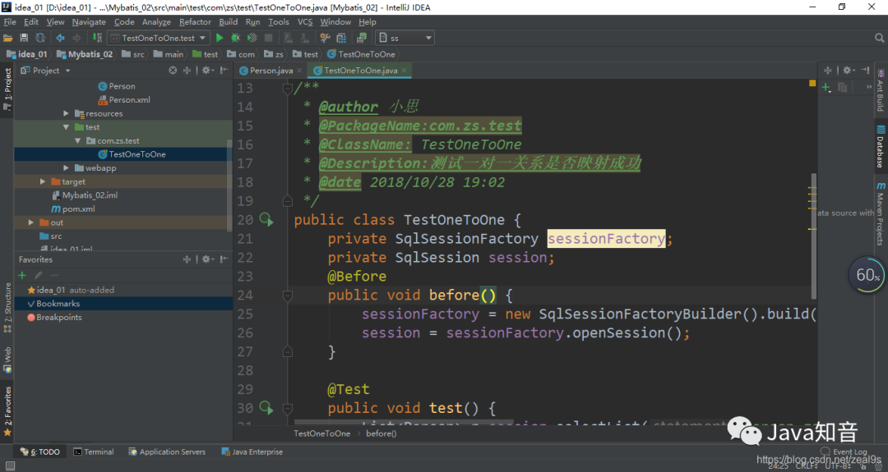The width and height of the screenshot is (888, 472).
Task: Click the Project tree vertical scrollbar
Action: click(x=229, y=186)
